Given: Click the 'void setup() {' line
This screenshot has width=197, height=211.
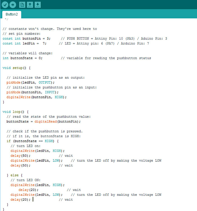Looking at the screenshot, I should (x=17, y=68).
